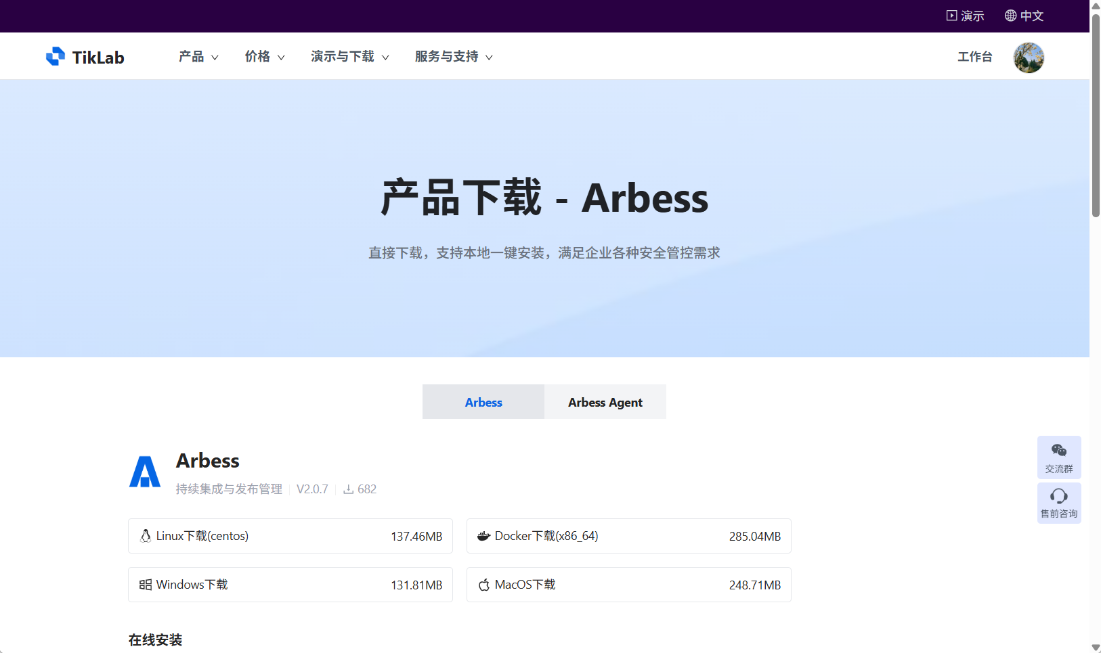Screen dimensions: 1101x653
Task: Click the Apple icon for MacOS download
Action: [x=483, y=584]
